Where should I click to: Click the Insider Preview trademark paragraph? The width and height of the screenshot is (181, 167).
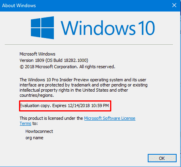coord(84,88)
